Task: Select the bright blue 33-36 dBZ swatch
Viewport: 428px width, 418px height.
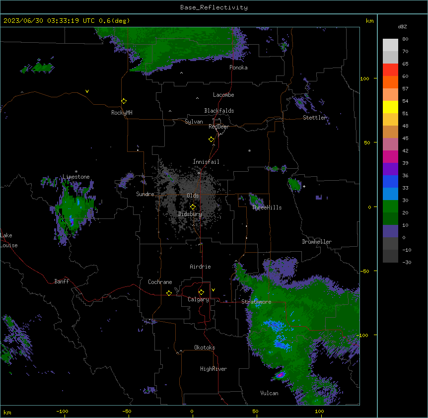Action: tap(390, 181)
